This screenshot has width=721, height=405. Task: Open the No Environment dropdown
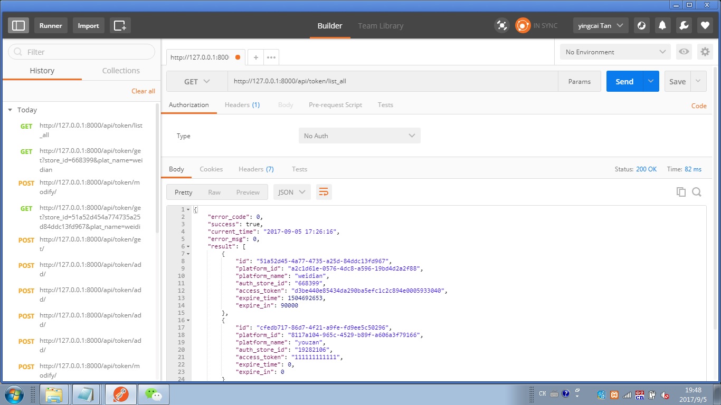pos(615,52)
